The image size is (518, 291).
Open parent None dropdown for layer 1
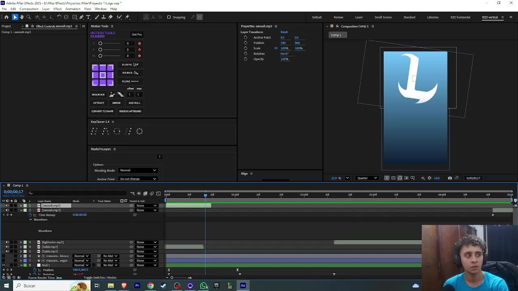[146, 206]
